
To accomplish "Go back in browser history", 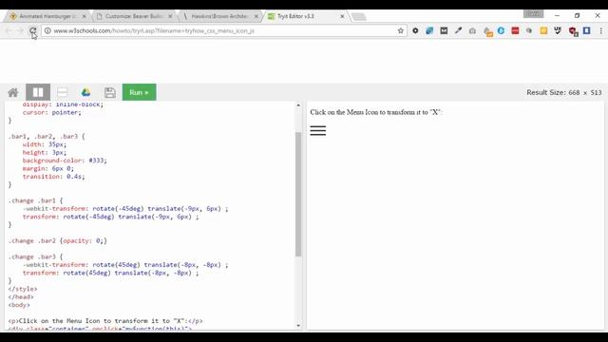I will pos(9,30).
